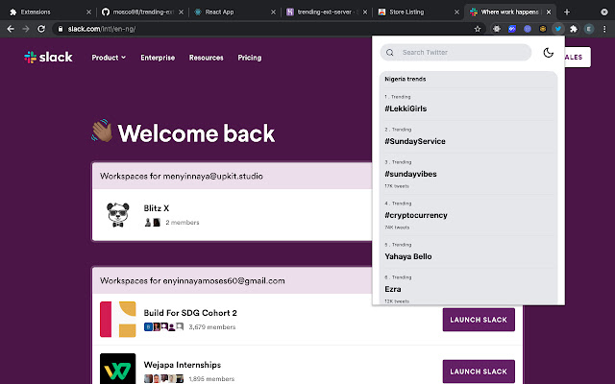Close the Extensions tab
This screenshot has width=615, height=384.
88,12
